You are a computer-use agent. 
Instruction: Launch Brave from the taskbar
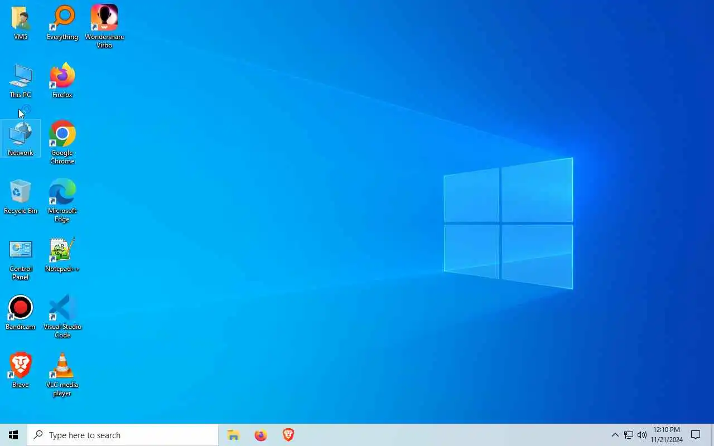pos(288,435)
